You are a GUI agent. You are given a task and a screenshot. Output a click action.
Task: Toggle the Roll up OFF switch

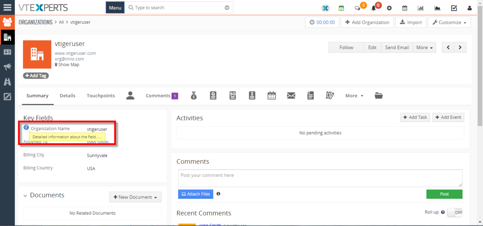click(455, 212)
